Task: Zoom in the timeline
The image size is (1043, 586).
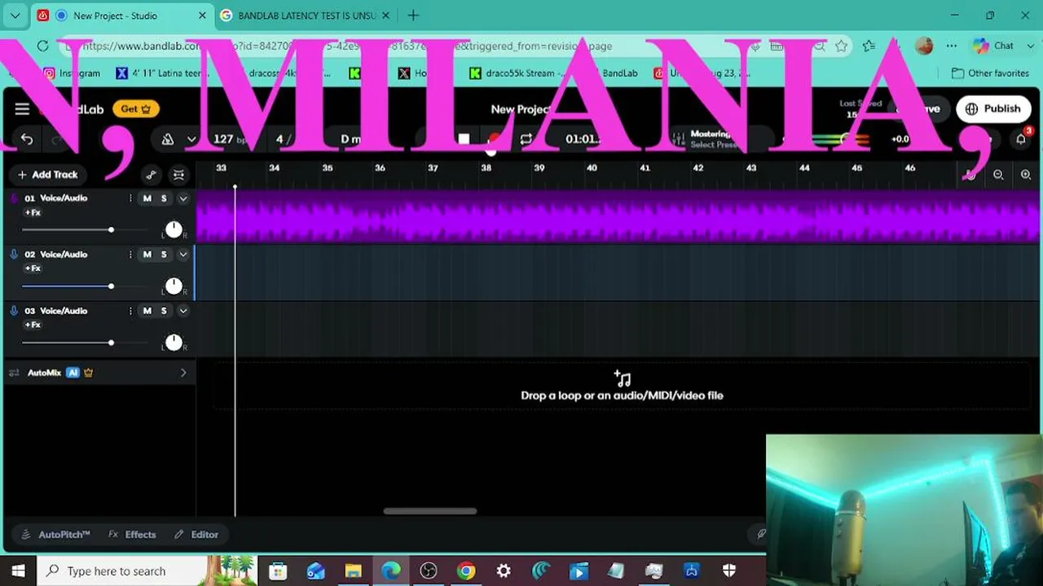Action: 1025,174
